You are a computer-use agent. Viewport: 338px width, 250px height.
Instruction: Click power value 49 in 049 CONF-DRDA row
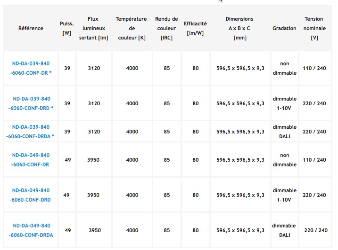[x=68, y=230]
